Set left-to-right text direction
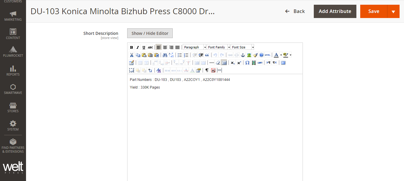The image size is (404, 181). (268, 63)
